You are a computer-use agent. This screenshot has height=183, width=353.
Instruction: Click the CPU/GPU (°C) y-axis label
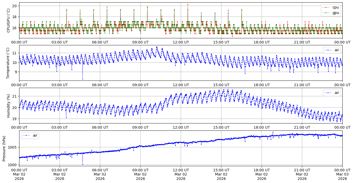[x=8, y=20]
